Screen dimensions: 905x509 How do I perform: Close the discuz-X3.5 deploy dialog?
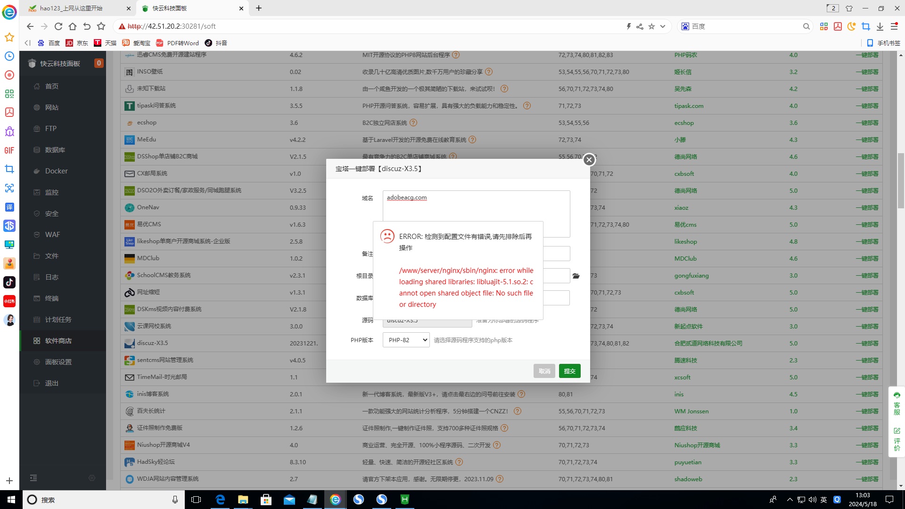pyautogui.click(x=589, y=160)
